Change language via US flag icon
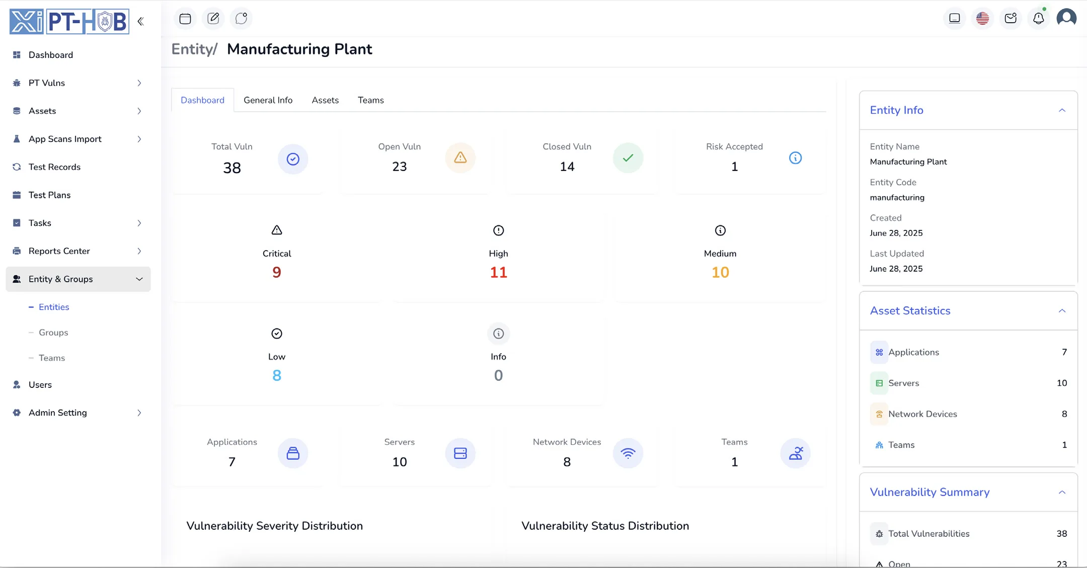Screen dimensions: 1087x568 coord(983,19)
